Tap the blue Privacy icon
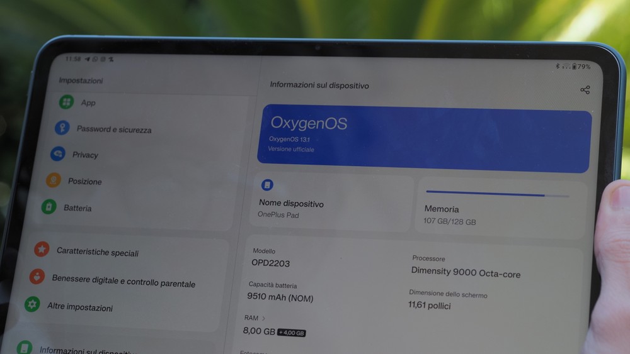This screenshot has width=630, height=354. [58, 154]
